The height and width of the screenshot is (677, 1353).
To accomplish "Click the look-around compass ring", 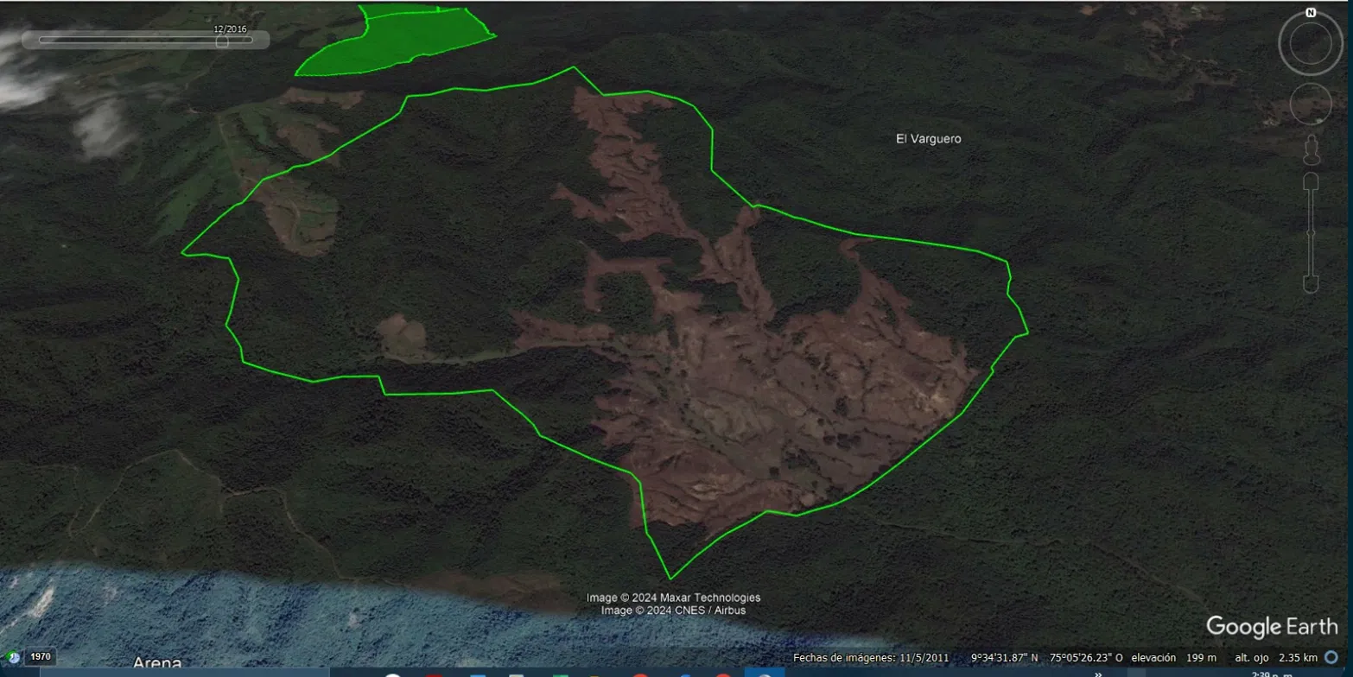I will pyautogui.click(x=1311, y=43).
